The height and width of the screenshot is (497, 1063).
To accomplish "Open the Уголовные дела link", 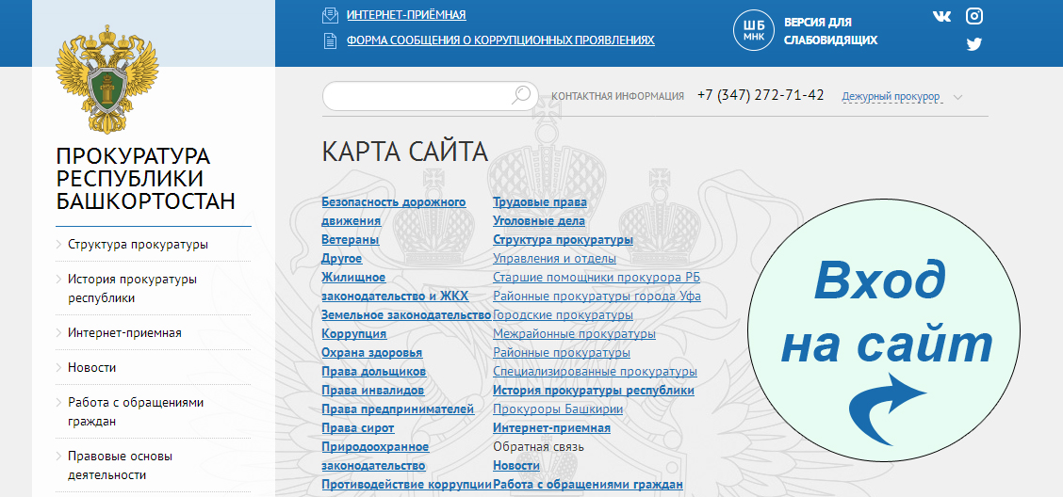I will tap(539, 221).
